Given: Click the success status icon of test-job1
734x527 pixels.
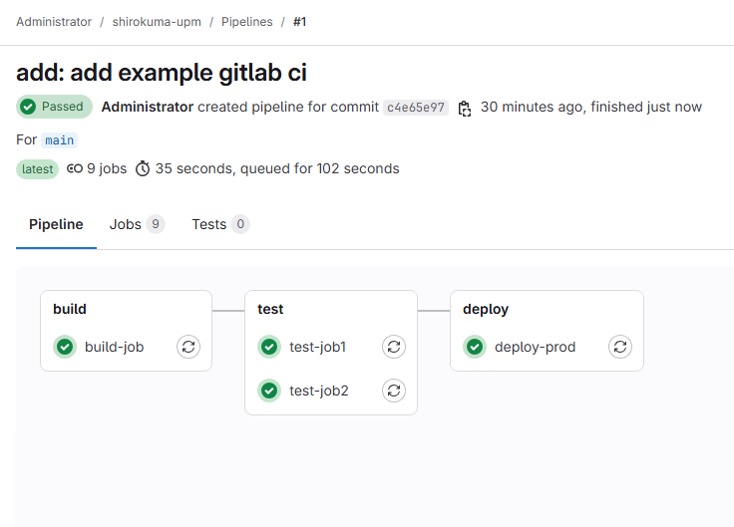Looking at the screenshot, I should click(269, 347).
